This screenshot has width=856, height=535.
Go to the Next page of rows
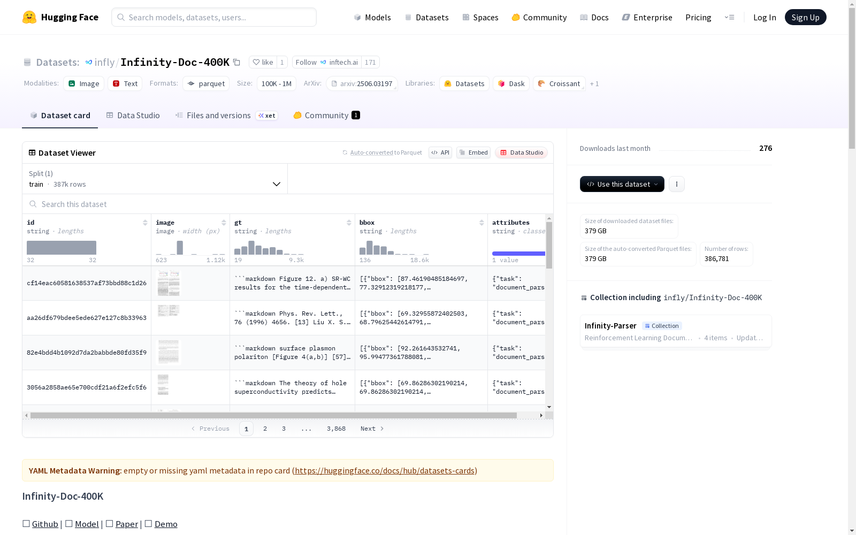(372, 429)
